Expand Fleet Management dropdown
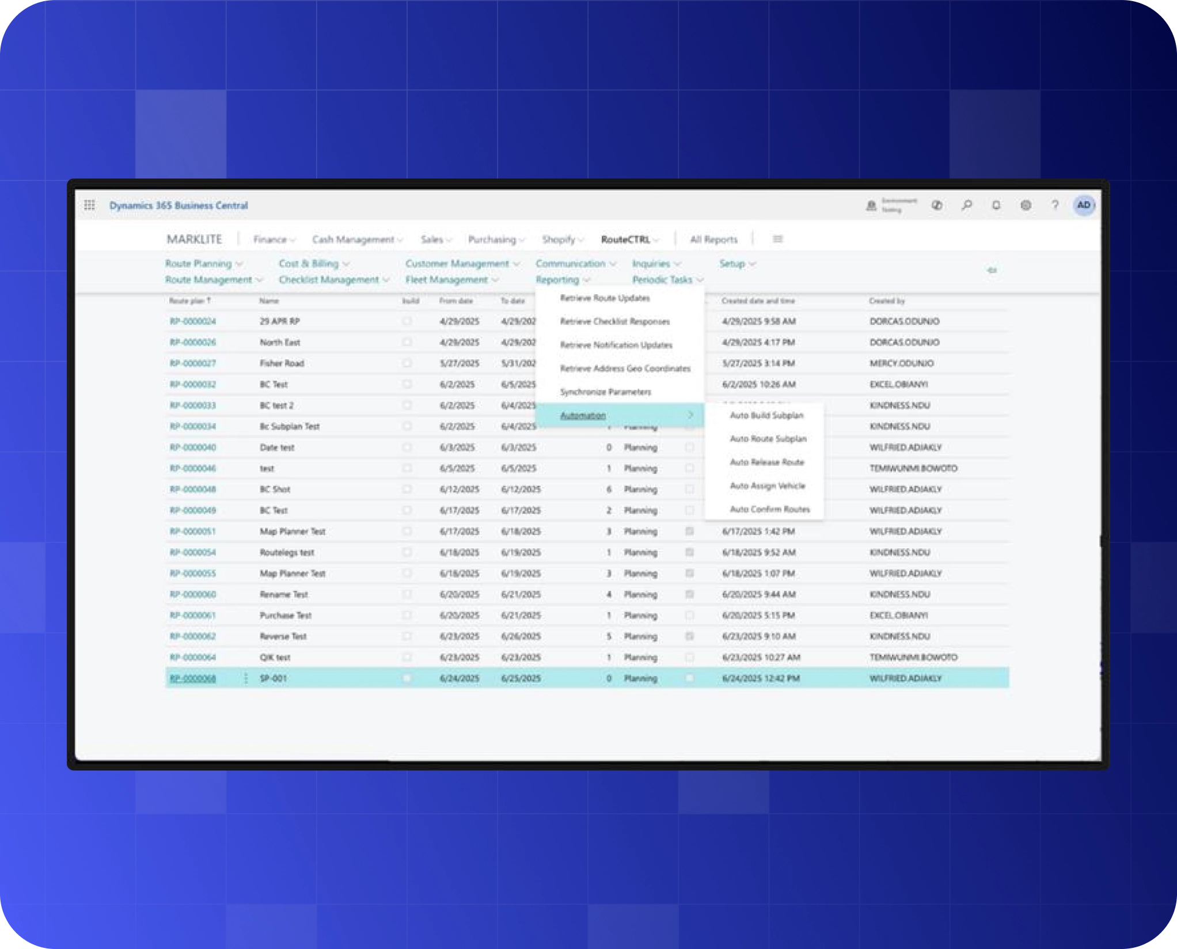The width and height of the screenshot is (1177, 949). (x=452, y=280)
